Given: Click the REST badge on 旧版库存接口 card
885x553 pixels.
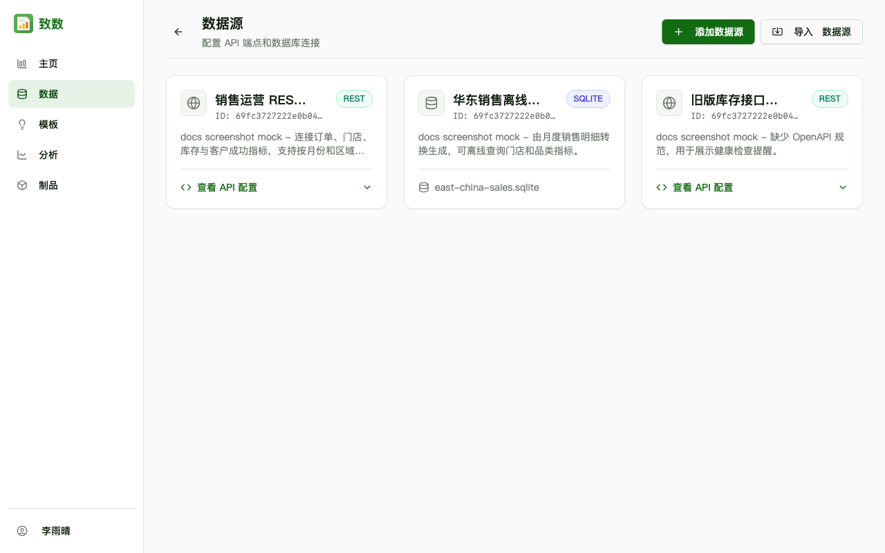Looking at the screenshot, I should pos(830,99).
